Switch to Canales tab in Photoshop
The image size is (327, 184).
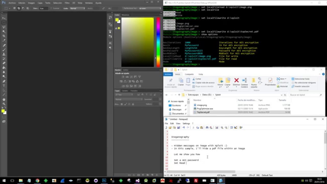[125, 90]
